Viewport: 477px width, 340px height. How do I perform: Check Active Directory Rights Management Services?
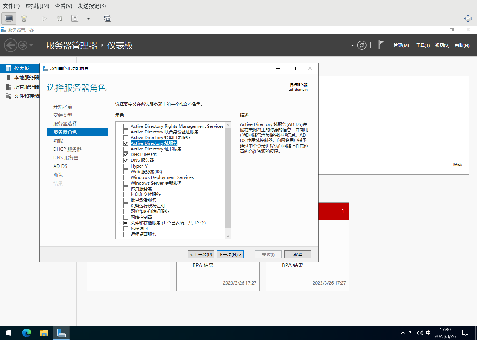(x=126, y=126)
